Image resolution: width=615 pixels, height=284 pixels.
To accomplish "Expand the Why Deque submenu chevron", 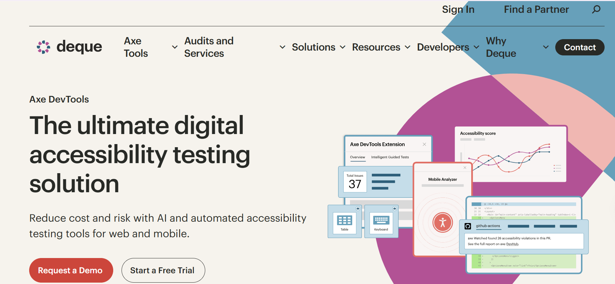I will (546, 47).
